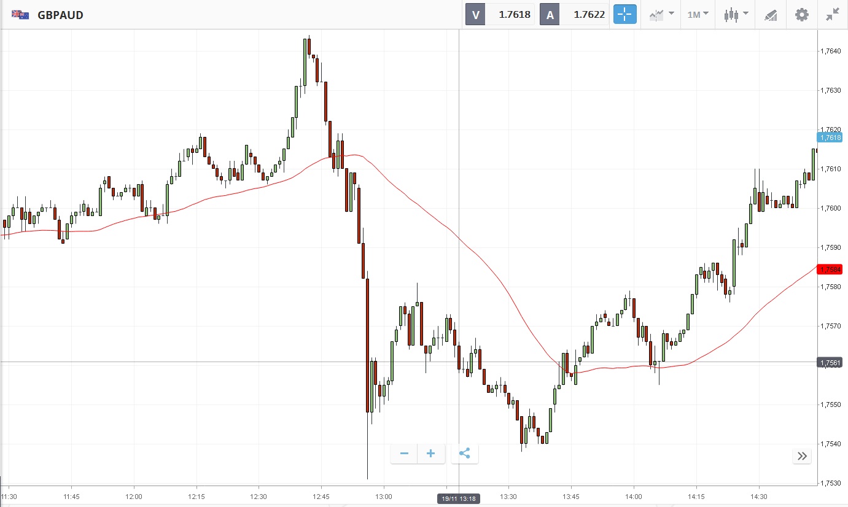This screenshot has width=848, height=507.
Task: Click the 19/11 13:18 time marker
Action: [459, 499]
